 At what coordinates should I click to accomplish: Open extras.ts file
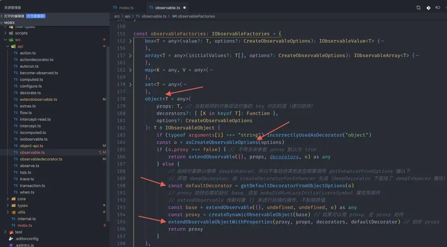click(x=28, y=106)
